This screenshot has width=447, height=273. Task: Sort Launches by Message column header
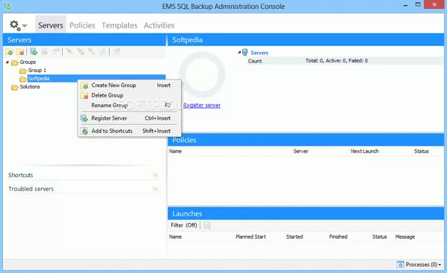(x=419, y=237)
